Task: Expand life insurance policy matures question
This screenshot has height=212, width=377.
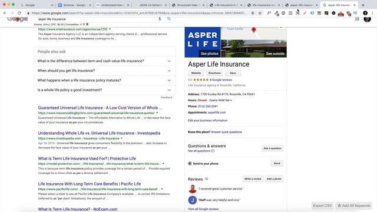Action: pyautogui.click(x=104, y=80)
